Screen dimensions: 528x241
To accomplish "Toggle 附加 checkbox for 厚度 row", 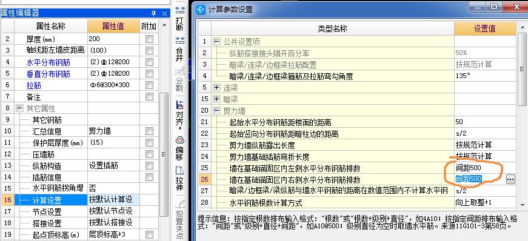I will [x=149, y=39].
